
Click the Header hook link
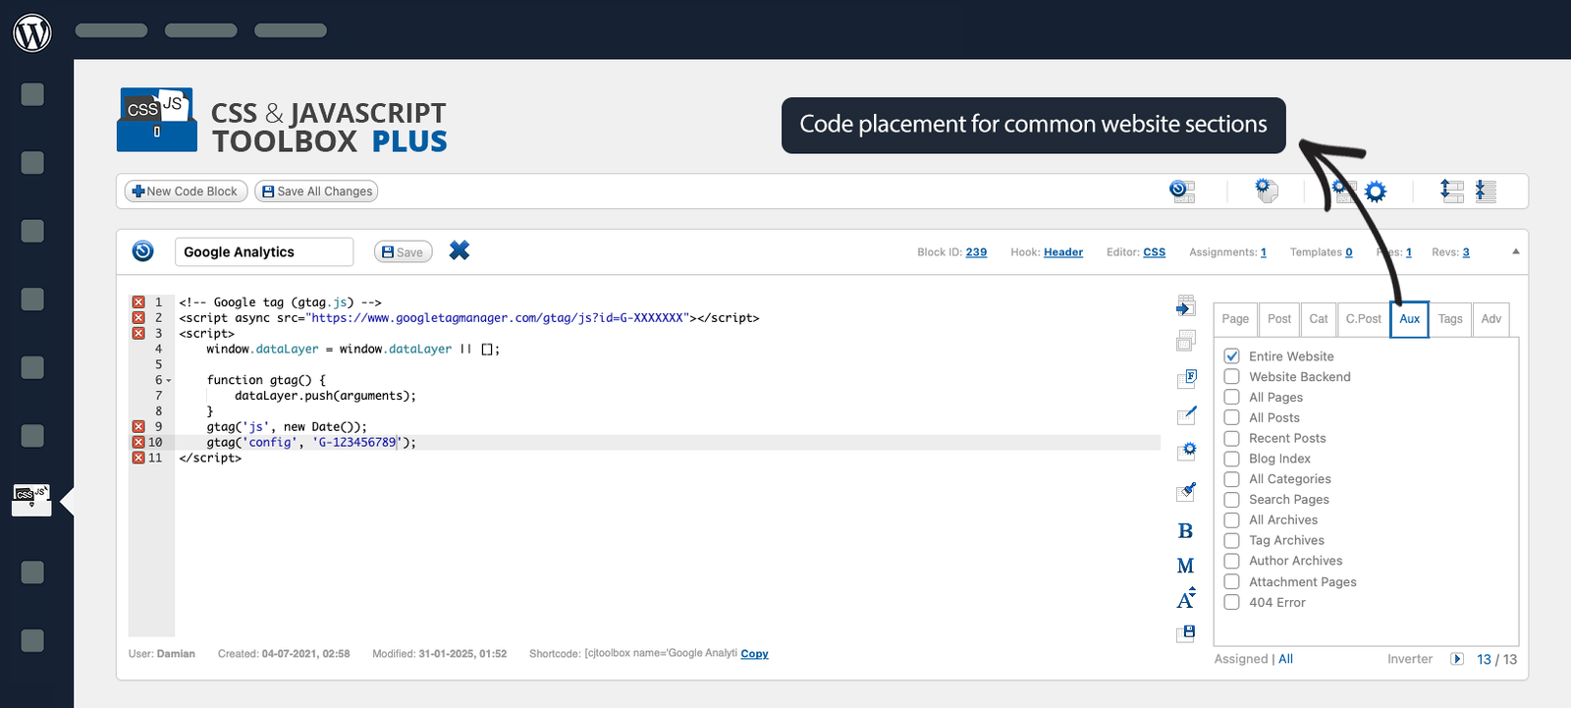(1063, 252)
